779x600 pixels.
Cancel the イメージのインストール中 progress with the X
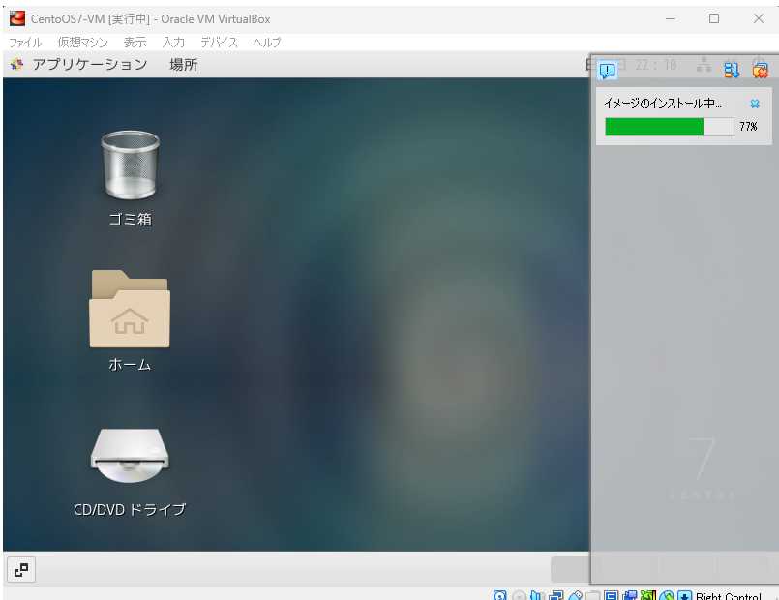tap(755, 104)
